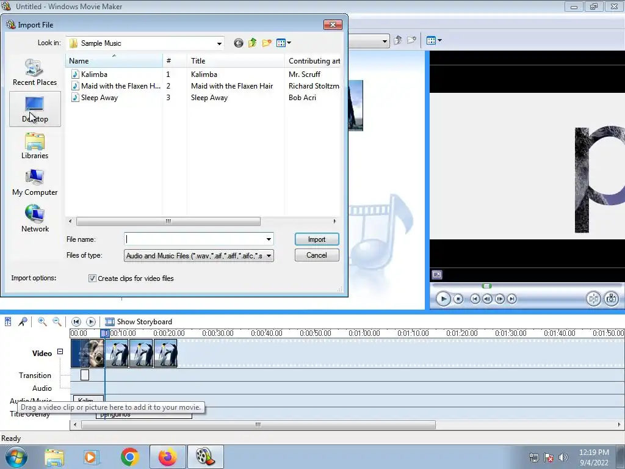Viewport: 625px width, 469px height.
Task: Sort by Contributing artists column
Action: coord(313,60)
